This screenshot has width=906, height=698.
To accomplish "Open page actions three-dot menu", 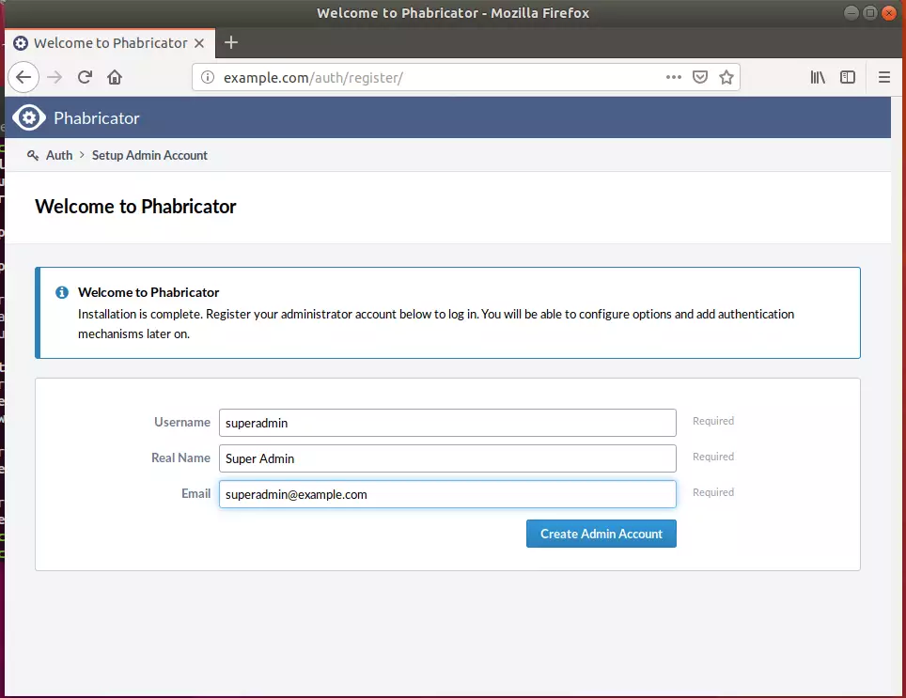I will 673,77.
